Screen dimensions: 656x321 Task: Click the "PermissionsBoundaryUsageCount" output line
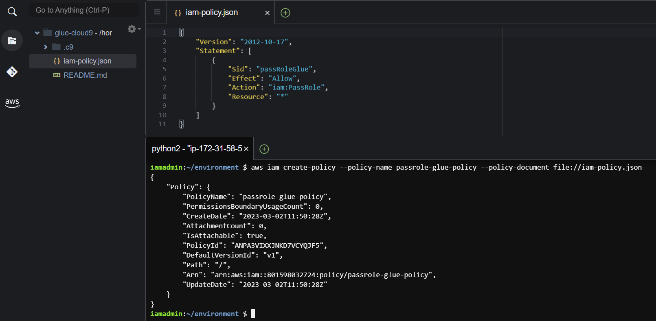click(x=253, y=206)
